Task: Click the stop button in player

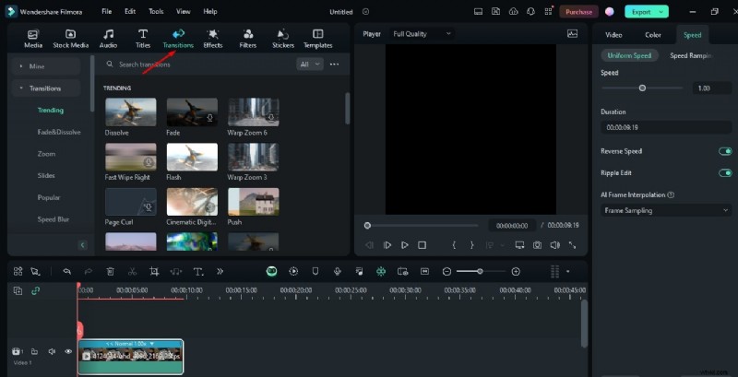Action: click(423, 245)
